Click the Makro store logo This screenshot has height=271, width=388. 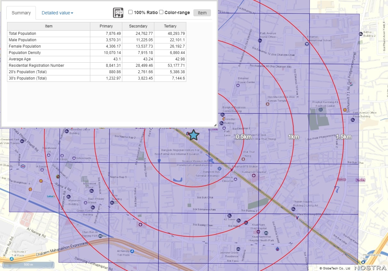coord(342,179)
